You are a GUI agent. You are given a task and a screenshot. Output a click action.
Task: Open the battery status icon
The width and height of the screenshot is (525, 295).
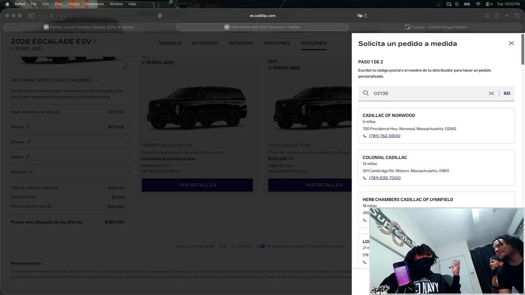[467, 4]
